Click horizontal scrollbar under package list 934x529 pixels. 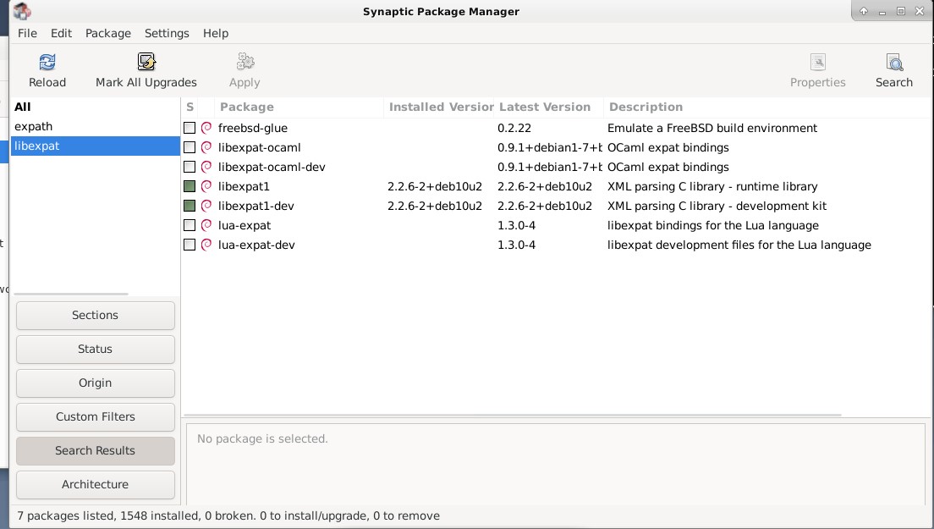point(513,415)
